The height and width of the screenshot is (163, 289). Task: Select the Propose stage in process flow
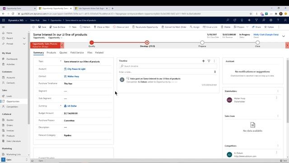pos(202,43)
